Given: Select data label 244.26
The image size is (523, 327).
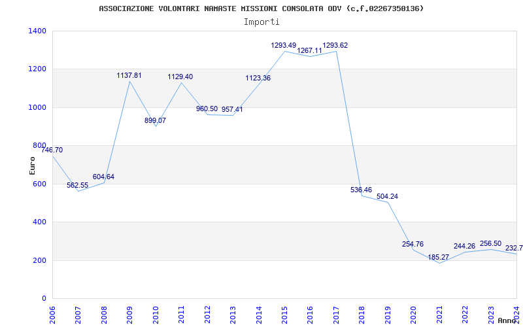Looking at the screenshot, I should 465,247.
